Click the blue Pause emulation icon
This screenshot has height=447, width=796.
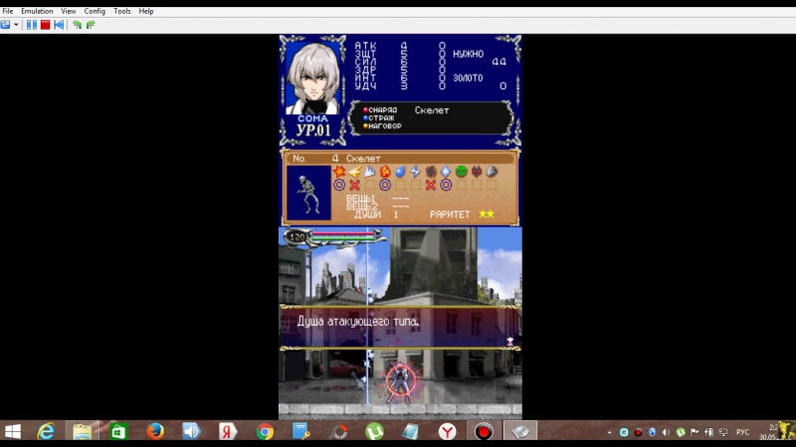click(32, 25)
